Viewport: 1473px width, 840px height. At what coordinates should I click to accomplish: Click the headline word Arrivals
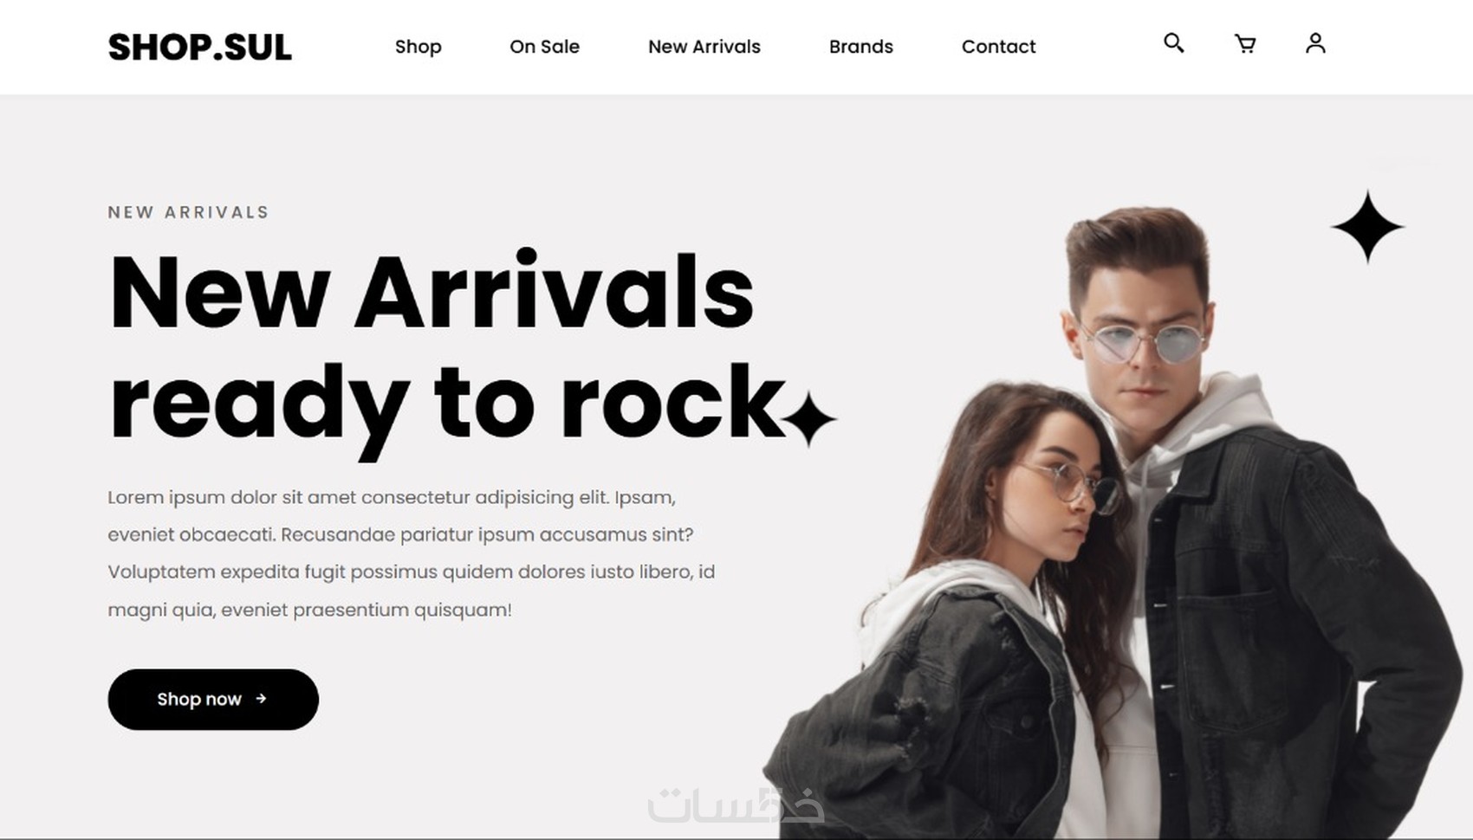tap(555, 292)
